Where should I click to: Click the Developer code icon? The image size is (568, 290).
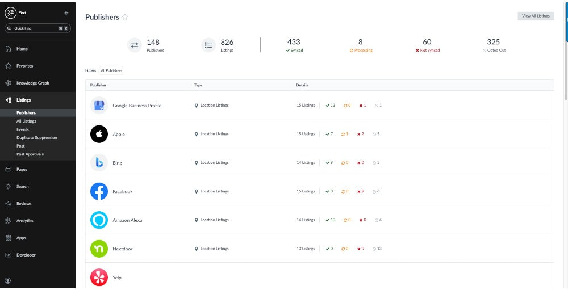[9, 255]
